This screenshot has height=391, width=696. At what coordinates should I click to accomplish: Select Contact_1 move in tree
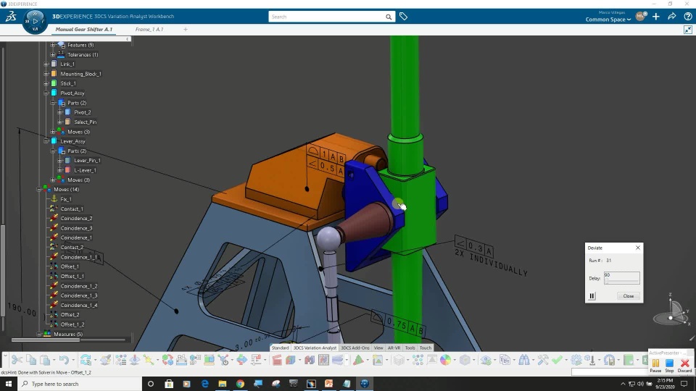click(x=72, y=209)
